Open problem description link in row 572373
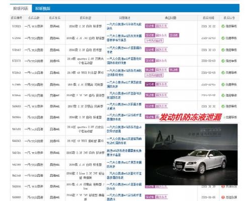This screenshot has height=201, width=250. coord(124,61)
